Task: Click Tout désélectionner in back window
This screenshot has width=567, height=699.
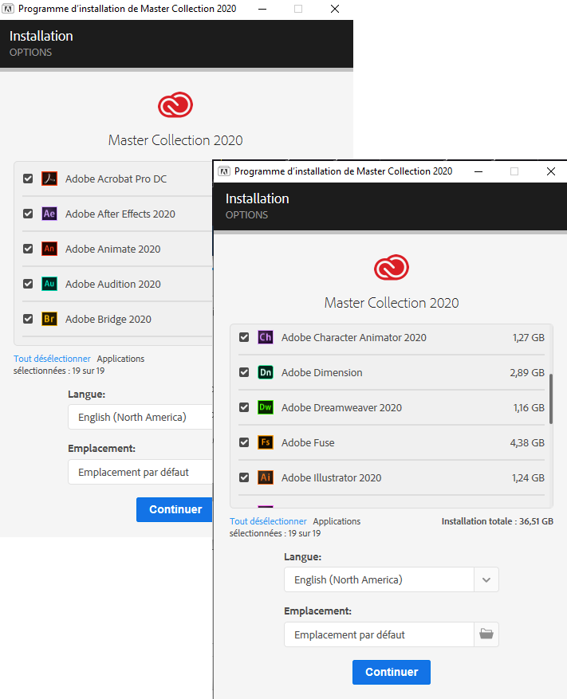Action: point(52,359)
